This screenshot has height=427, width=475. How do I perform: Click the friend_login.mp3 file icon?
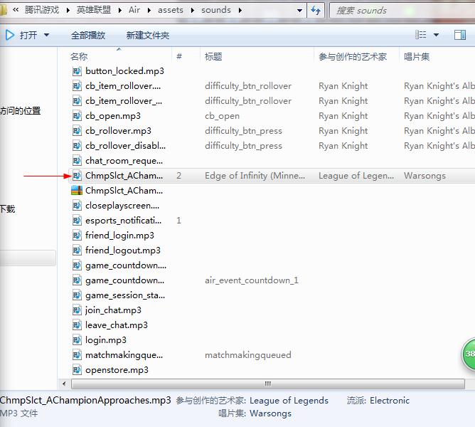tap(77, 236)
